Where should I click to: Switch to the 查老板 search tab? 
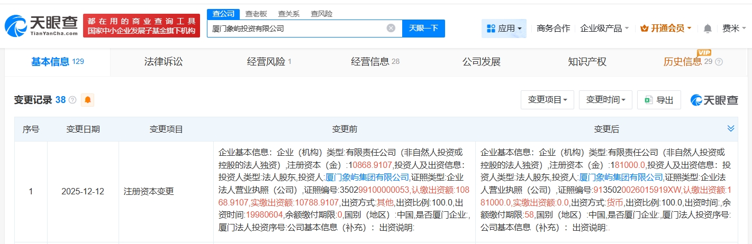point(256,14)
